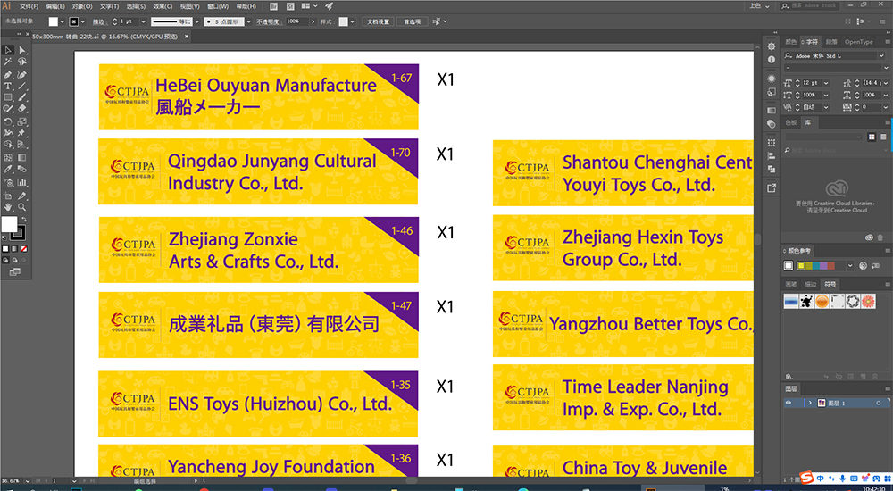Open Adobe Stock via St icon
This screenshot has width=893, height=491.
pos(290,6)
